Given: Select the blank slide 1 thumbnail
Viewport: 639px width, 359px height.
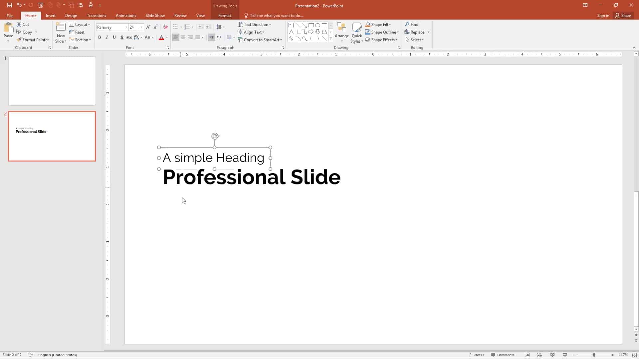Looking at the screenshot, I should click(52, 81).
